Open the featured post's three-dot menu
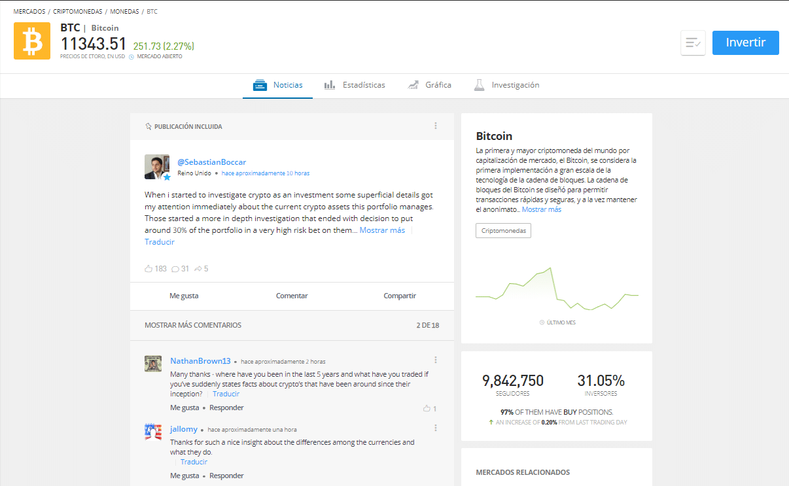This screenshot has width=789, height=486. [436, 126]
